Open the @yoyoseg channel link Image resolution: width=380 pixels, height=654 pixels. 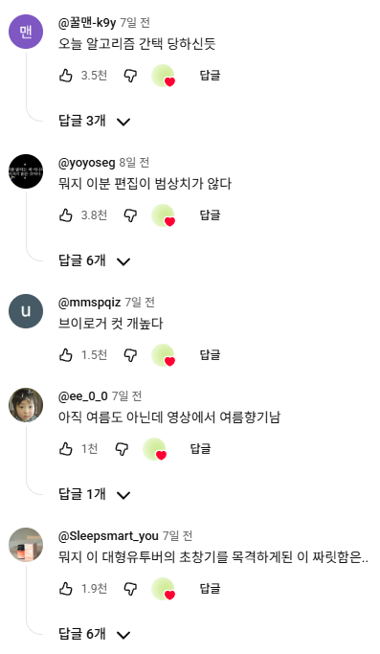87,163
